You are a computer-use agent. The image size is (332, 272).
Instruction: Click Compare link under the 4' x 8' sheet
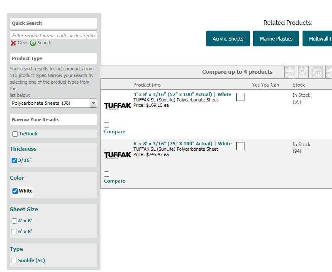pos(115,132)
